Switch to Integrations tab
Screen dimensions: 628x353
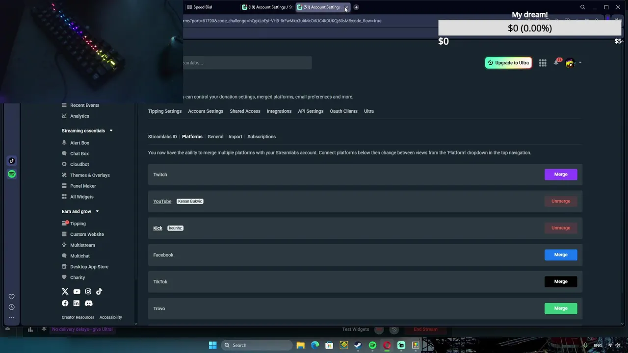[279, 111]
